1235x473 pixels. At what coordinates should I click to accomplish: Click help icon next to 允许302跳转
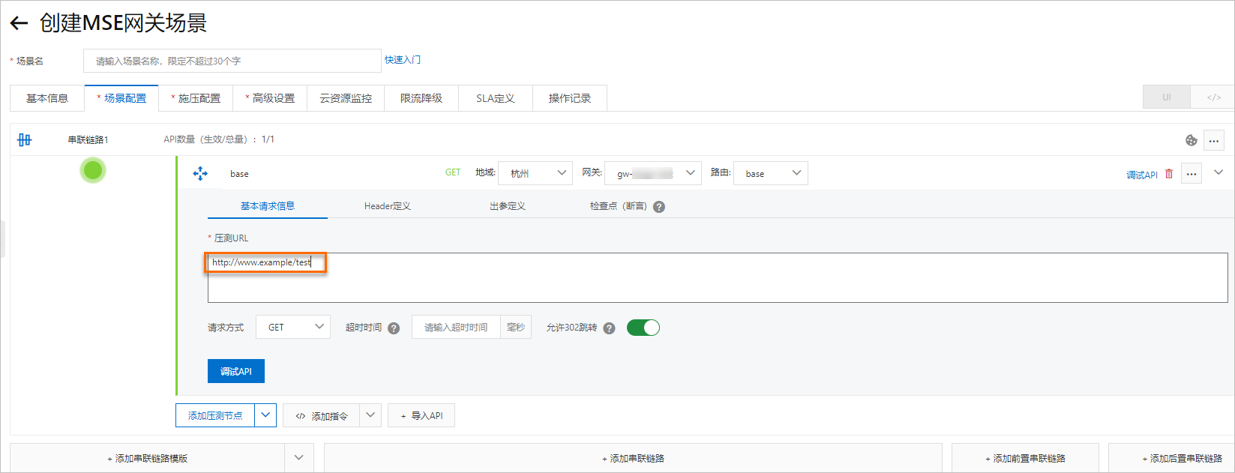(x=609, y=328)
